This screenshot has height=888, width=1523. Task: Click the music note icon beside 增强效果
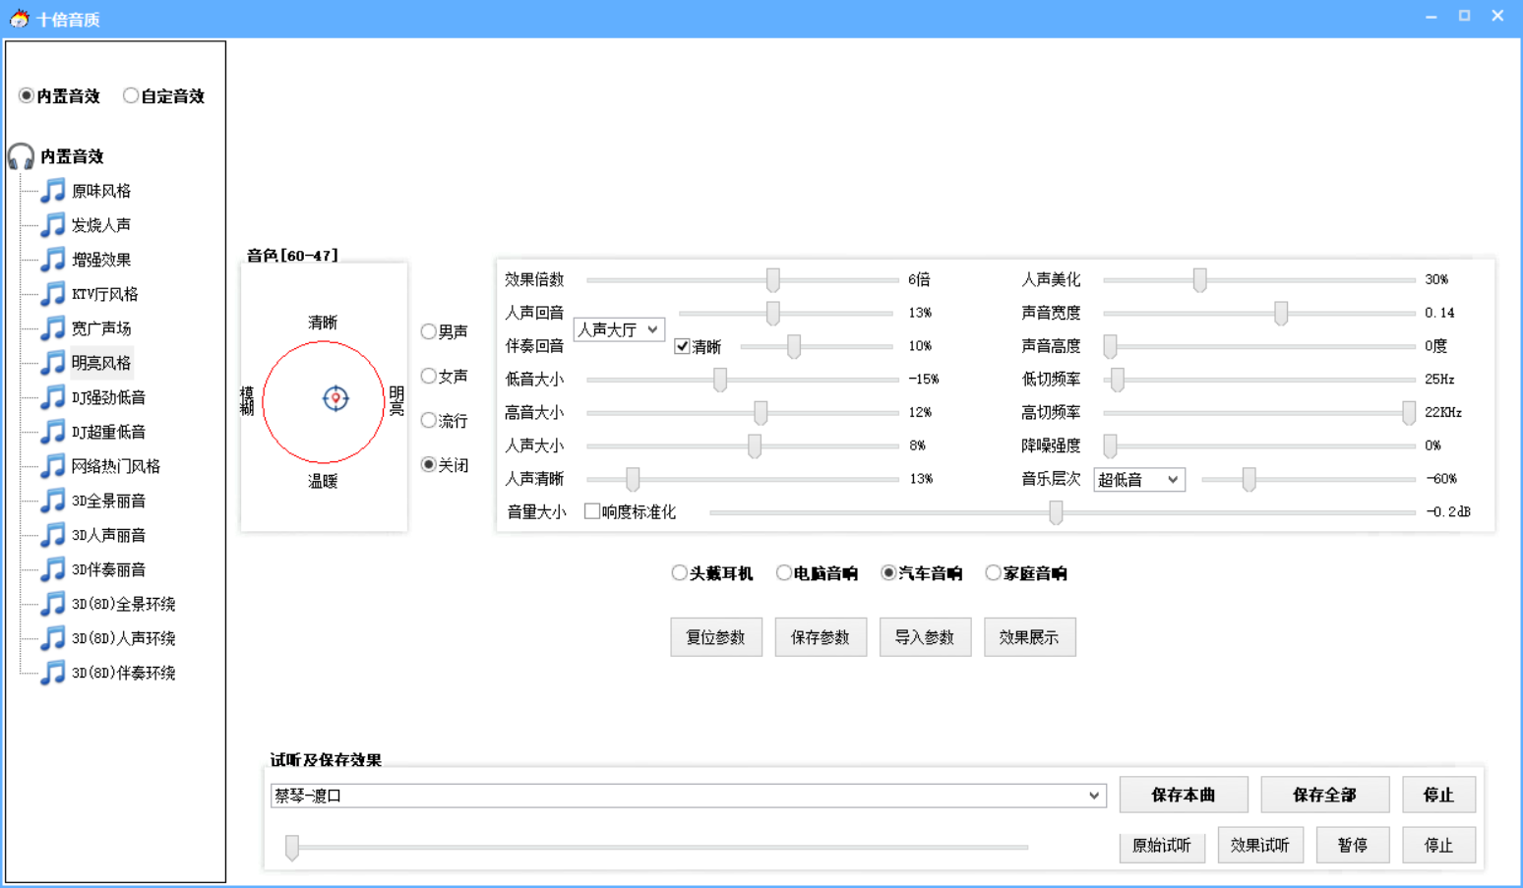[53, 260]
